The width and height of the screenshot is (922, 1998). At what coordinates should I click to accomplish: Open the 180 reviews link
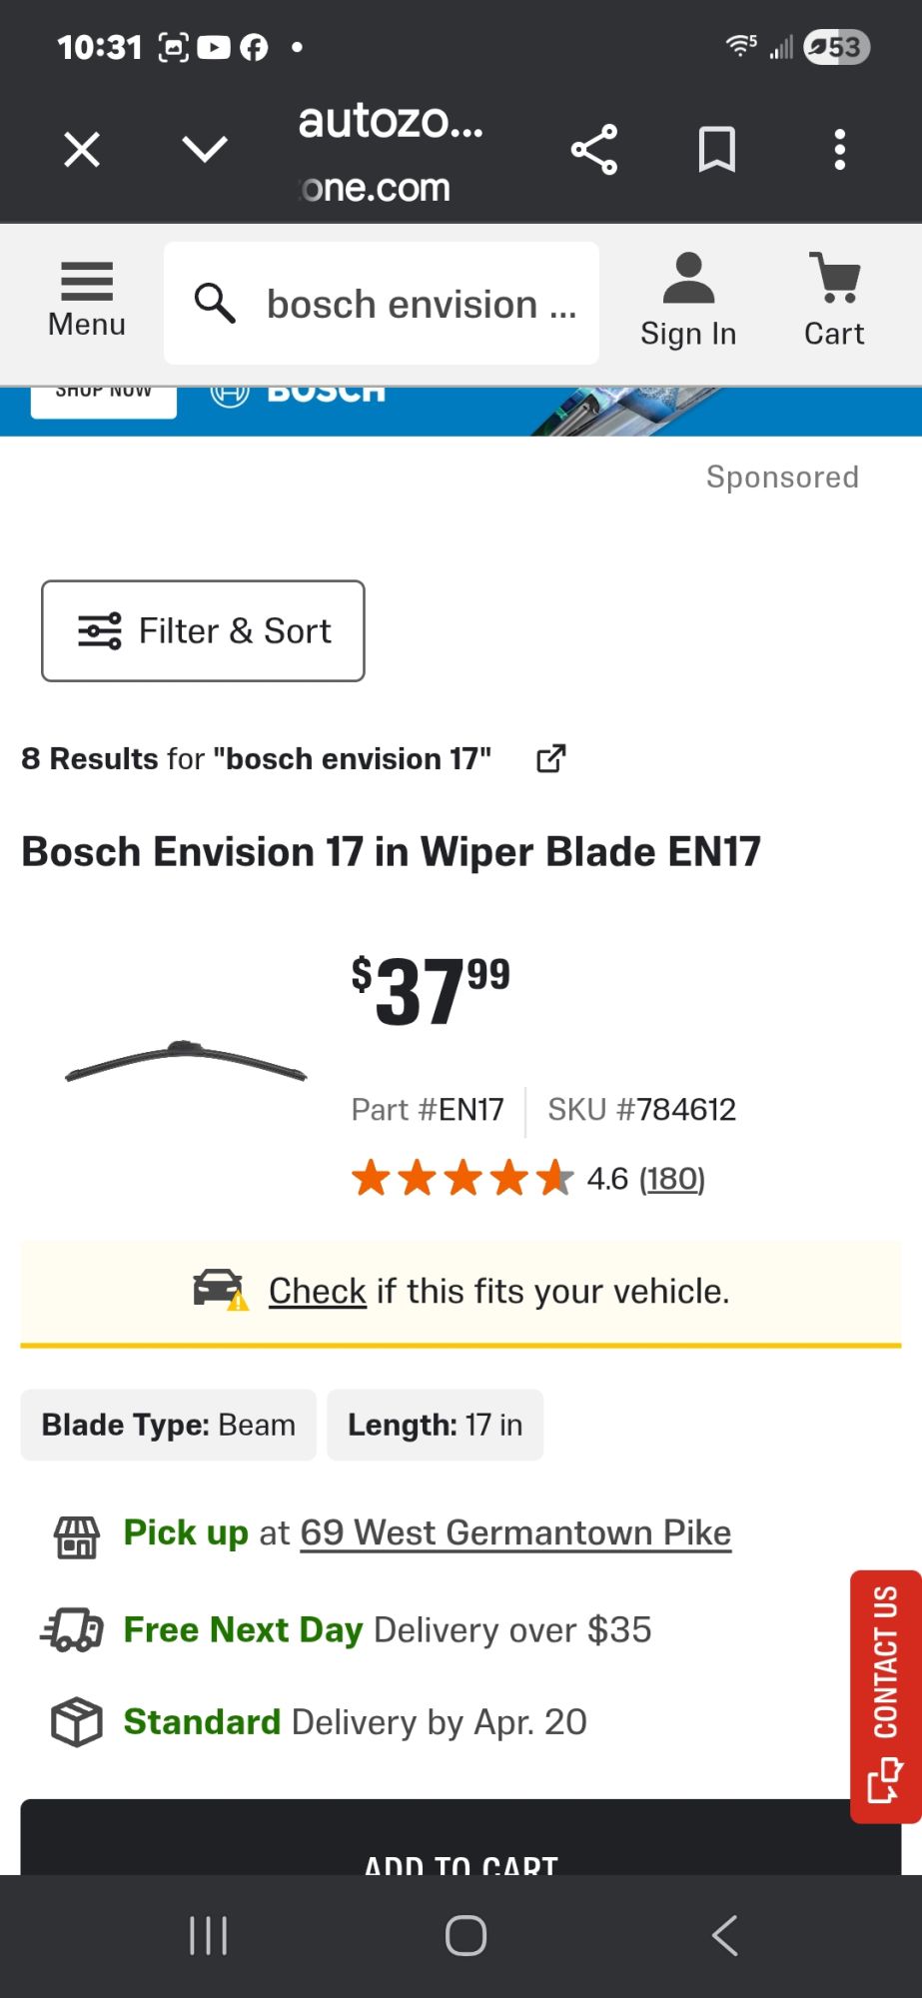(x=672, y=1179)
